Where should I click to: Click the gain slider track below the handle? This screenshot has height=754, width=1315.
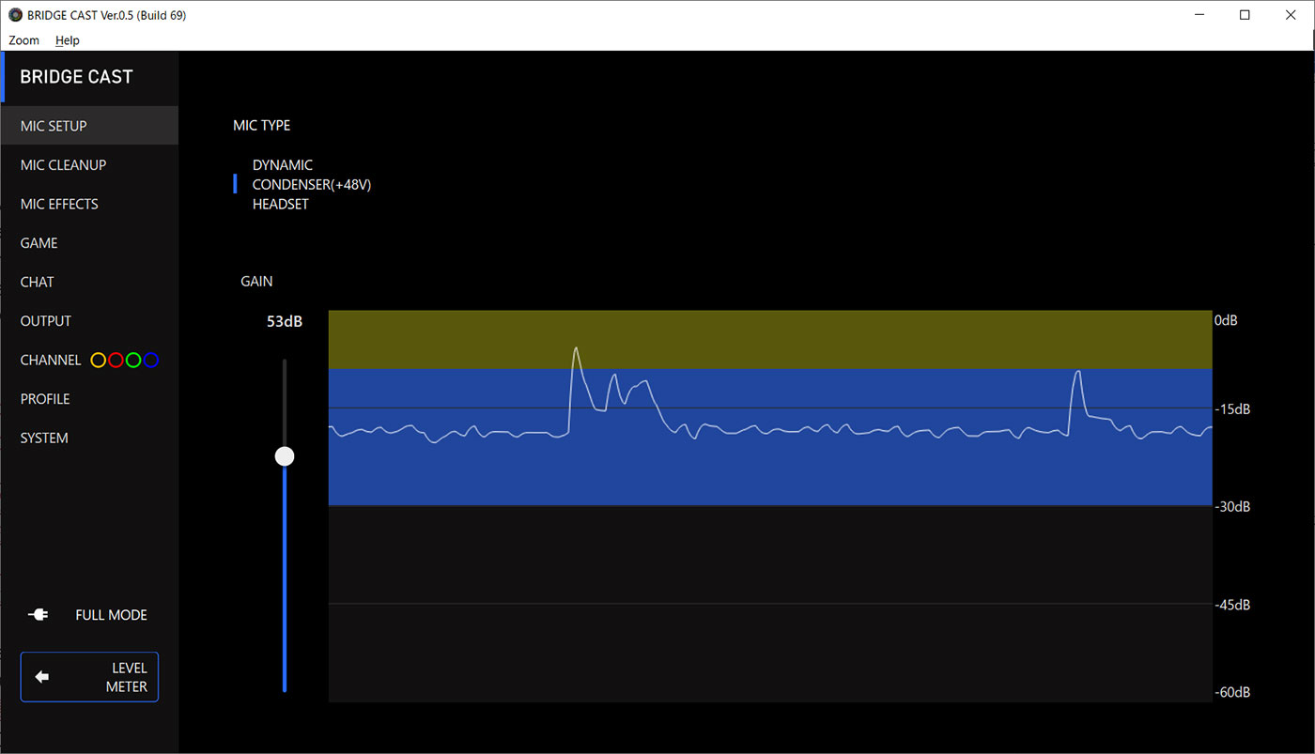point(285,577)
